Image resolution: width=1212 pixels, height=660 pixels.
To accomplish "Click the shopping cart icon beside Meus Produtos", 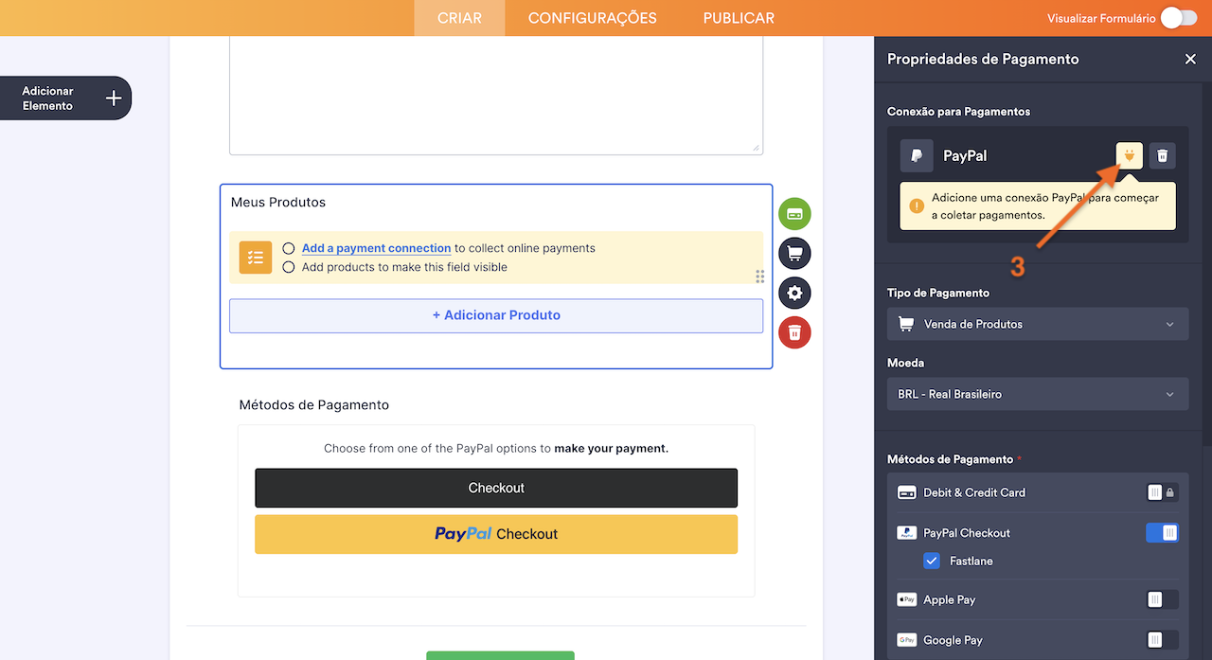I will tap(794, 253).
